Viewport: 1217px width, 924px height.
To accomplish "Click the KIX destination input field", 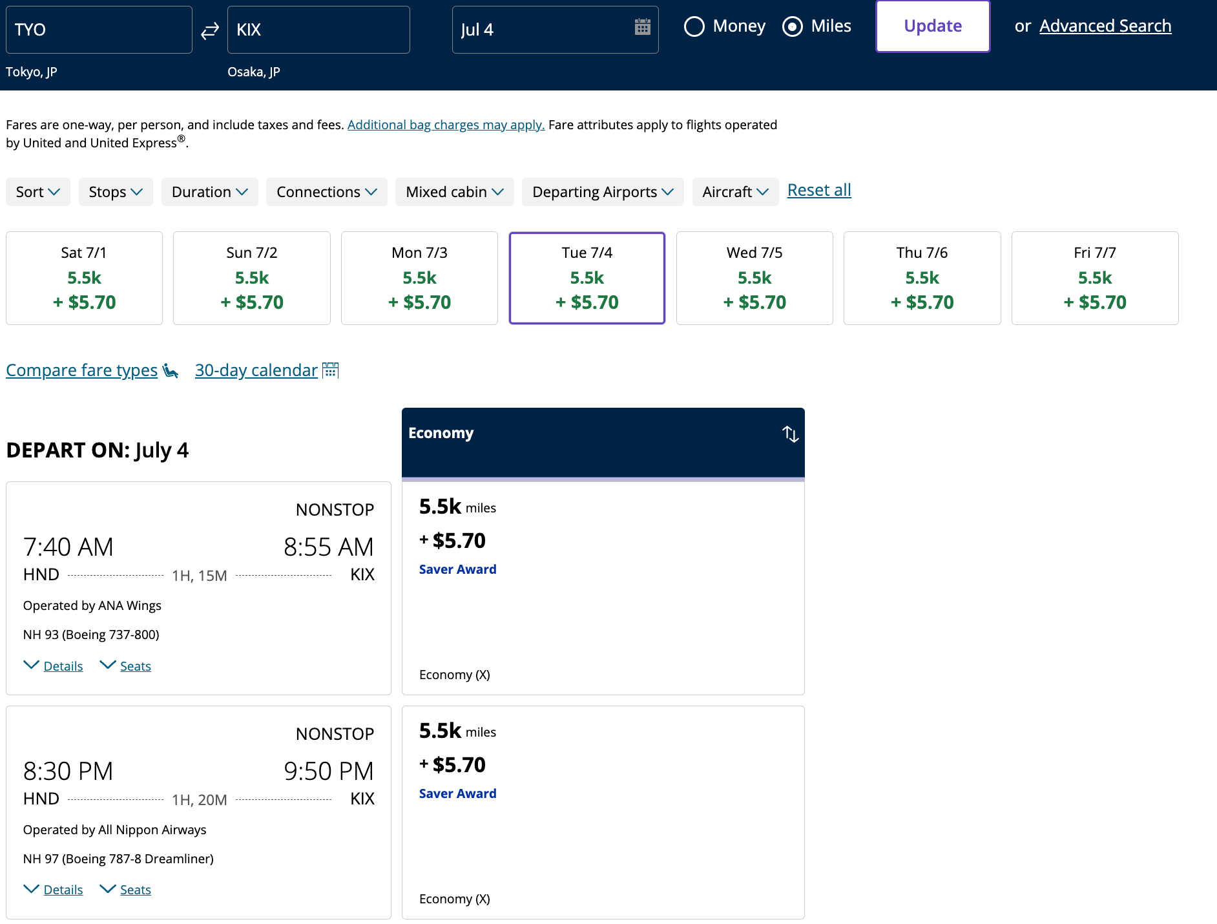I will tap(318, 29).
